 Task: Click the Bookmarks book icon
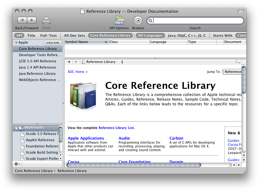21,128
